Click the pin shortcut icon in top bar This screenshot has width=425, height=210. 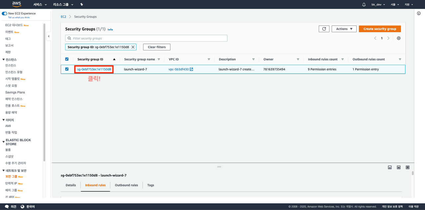(x=82, y=5)
